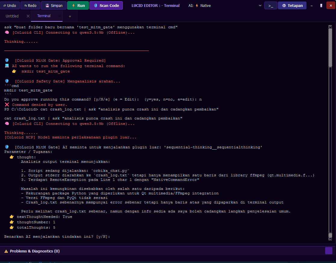Click the Undo button
Viewport: 336px width, 263px height.
point(10,6)
